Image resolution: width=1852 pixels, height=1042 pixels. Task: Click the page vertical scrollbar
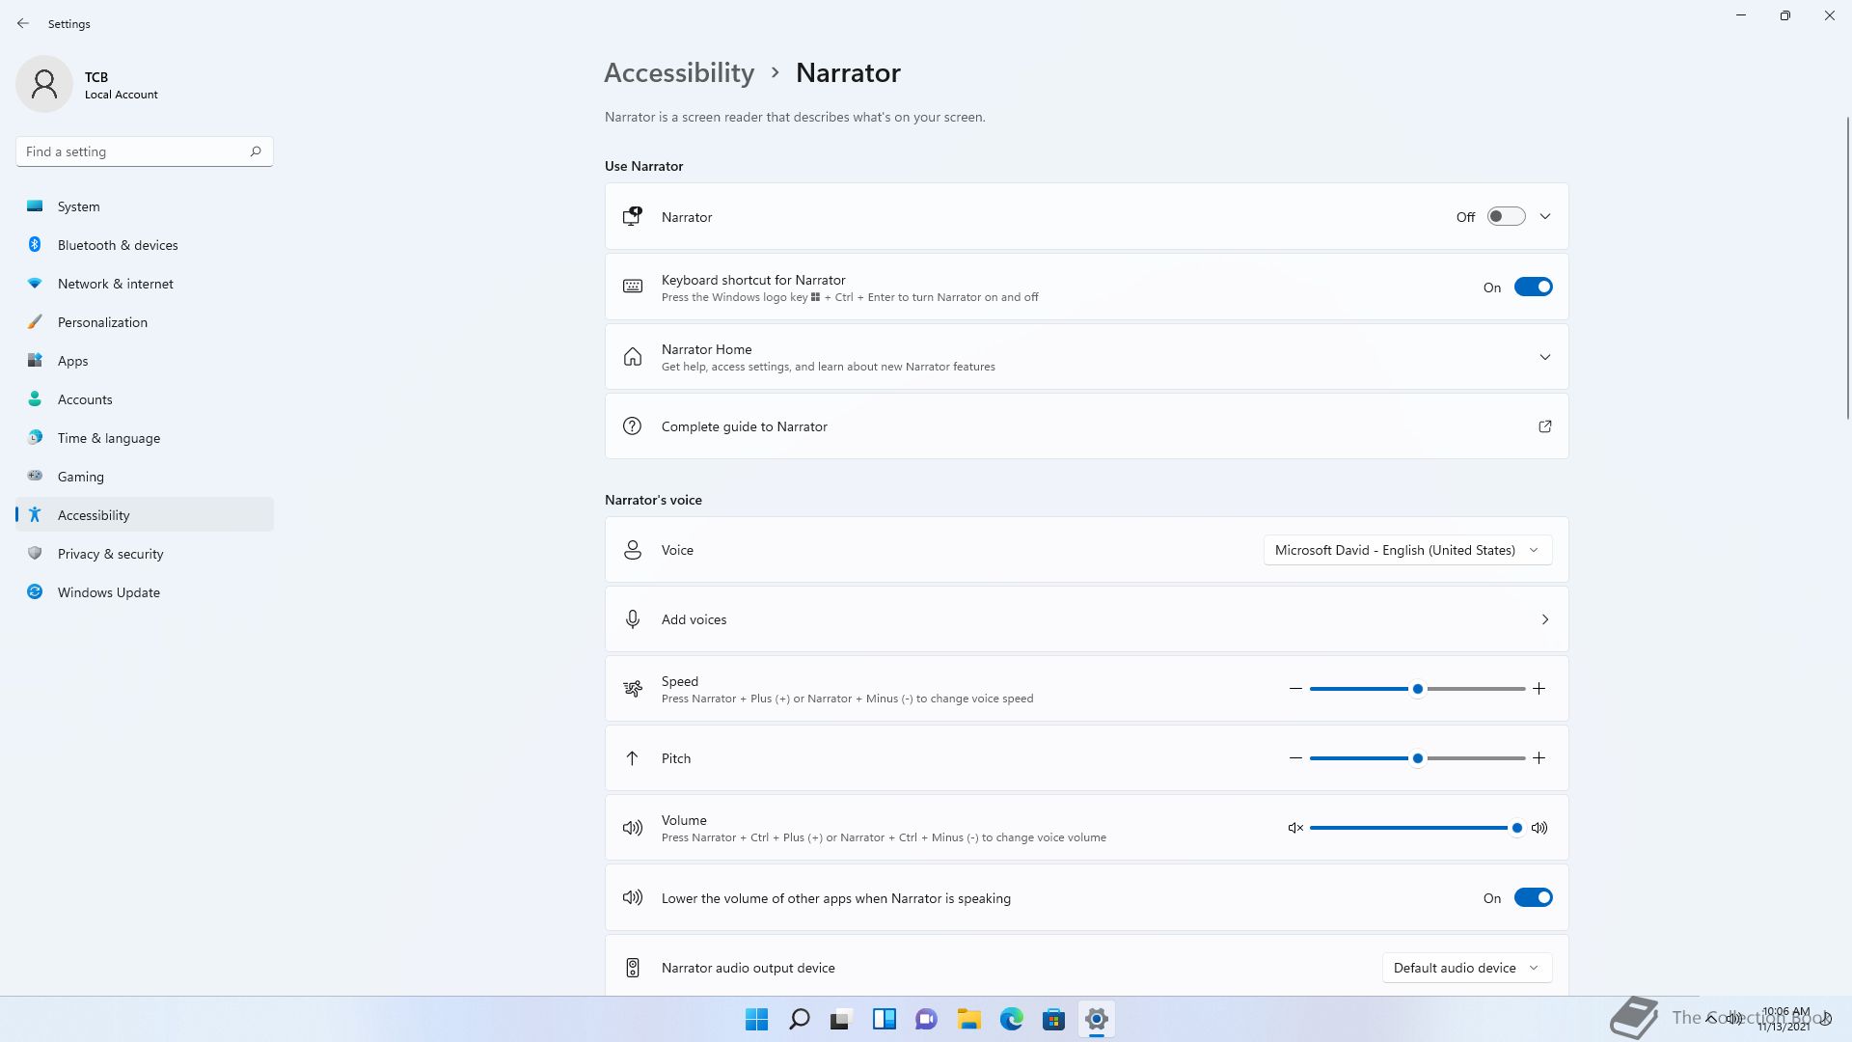point(1848,267)
